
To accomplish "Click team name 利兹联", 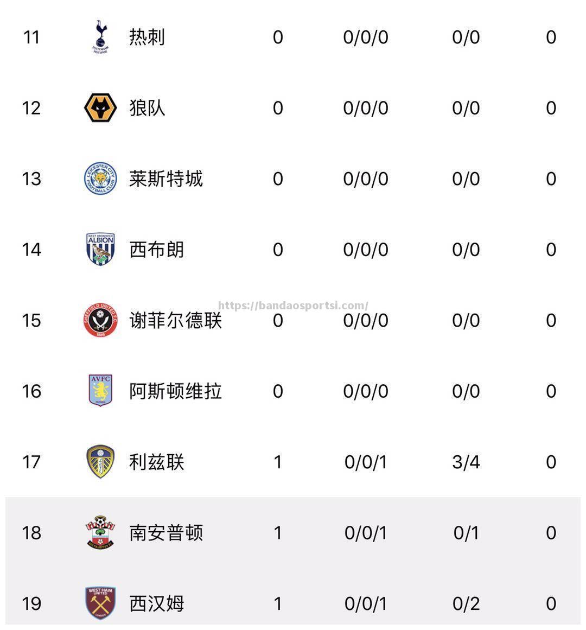I will 157,462.
